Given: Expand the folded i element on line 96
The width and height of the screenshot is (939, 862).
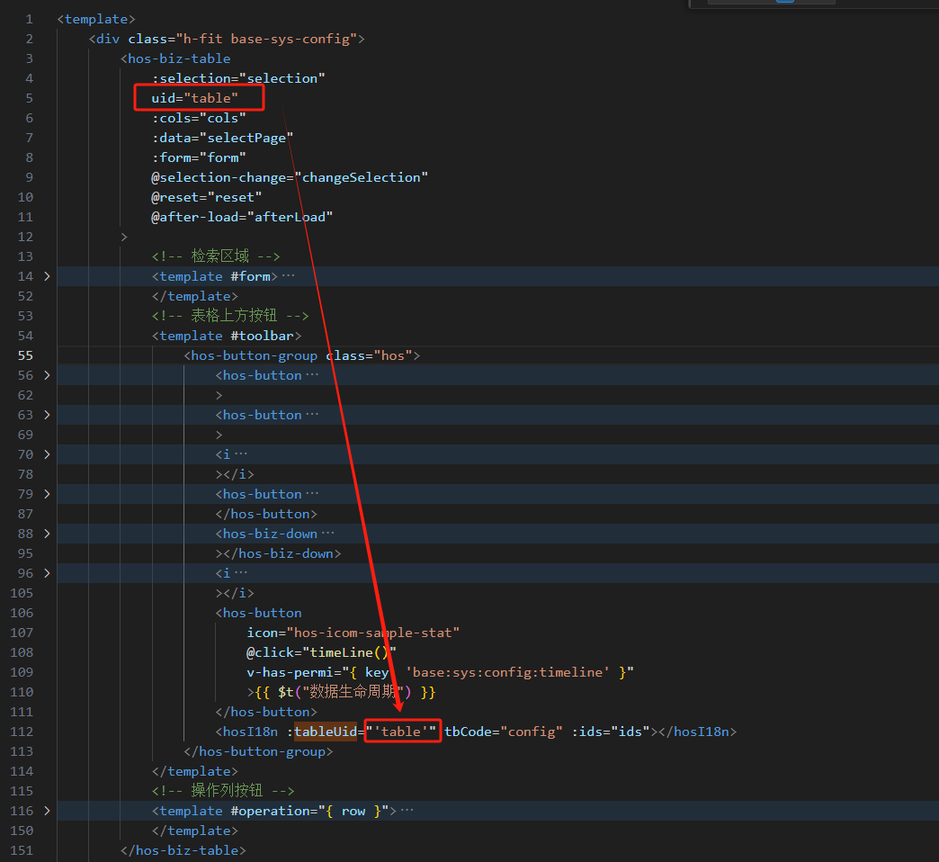Looking at the screenshot, I should [47, 573].
